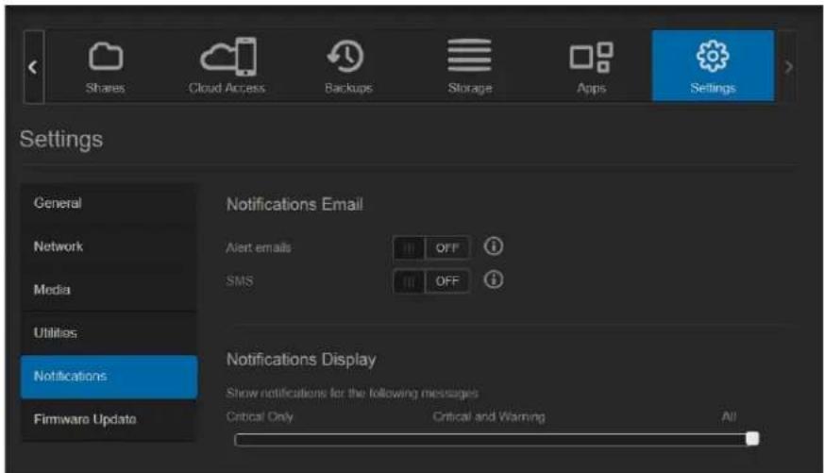
Task: Open the Storage stacked lines icon
Action: point(469,55)
